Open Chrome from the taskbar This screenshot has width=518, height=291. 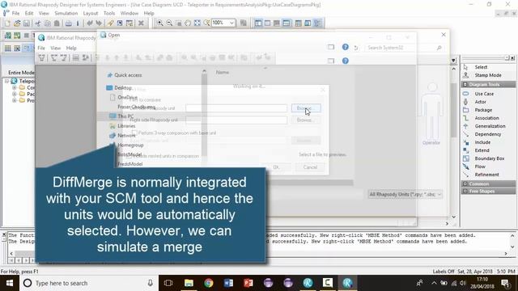tap(209, 283)
